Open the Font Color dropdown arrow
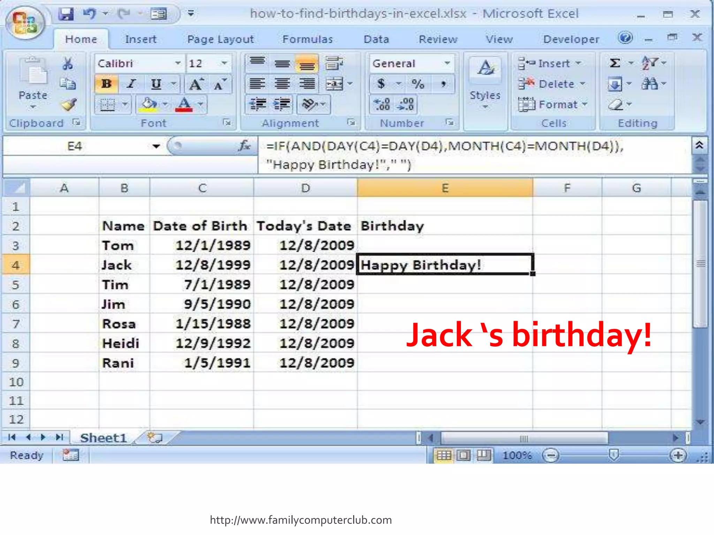 pos(200,104)
